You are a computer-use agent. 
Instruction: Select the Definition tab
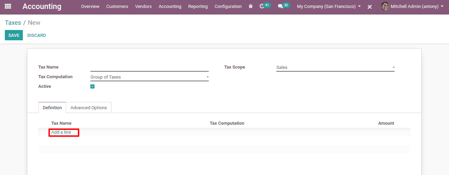pos(52,107)
